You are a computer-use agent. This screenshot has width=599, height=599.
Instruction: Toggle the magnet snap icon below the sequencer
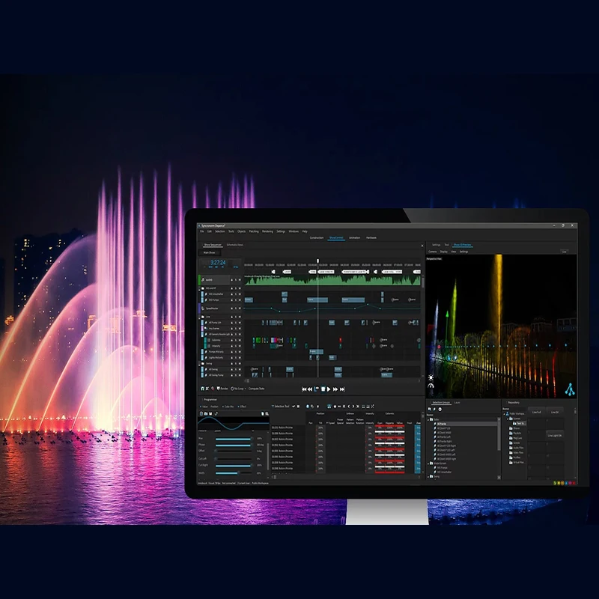pyautogui.click(x=202, y=389)
